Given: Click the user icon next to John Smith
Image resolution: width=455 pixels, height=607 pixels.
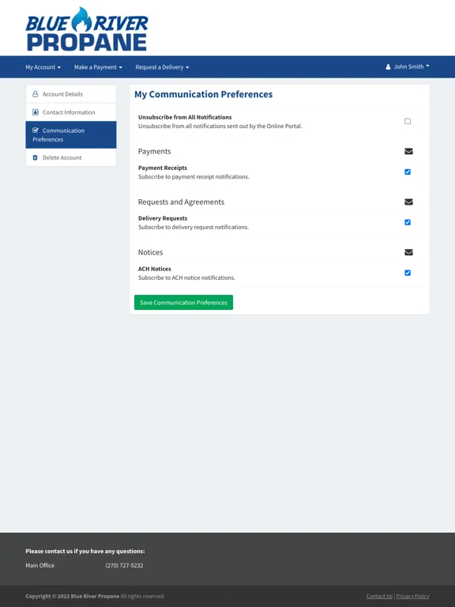Looking at the screenshot, I should point(388,67).
